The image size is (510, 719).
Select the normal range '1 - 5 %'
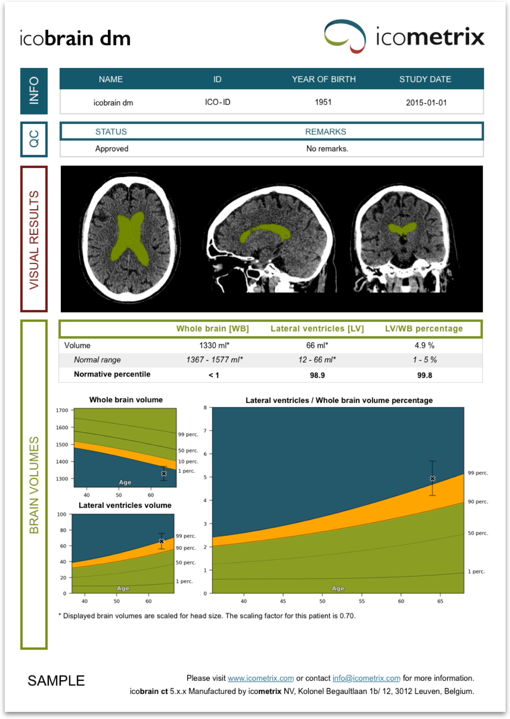425,360
